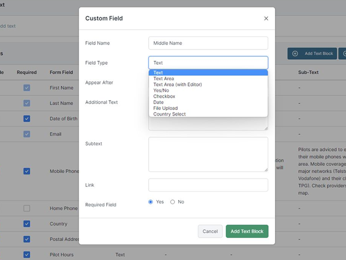This screenshot has height=260, width=346.
Task: Select 'Country Select' field type option
Action: point(170,114)
